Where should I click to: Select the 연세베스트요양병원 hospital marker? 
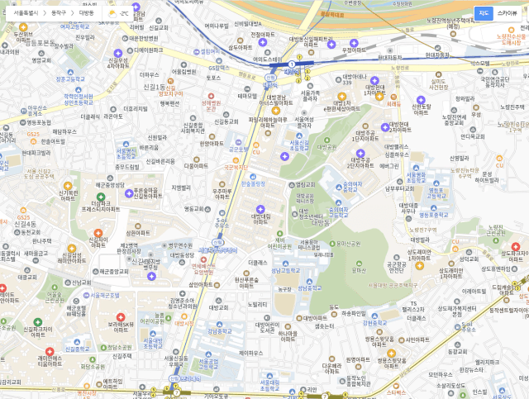[x=203, y=259]
